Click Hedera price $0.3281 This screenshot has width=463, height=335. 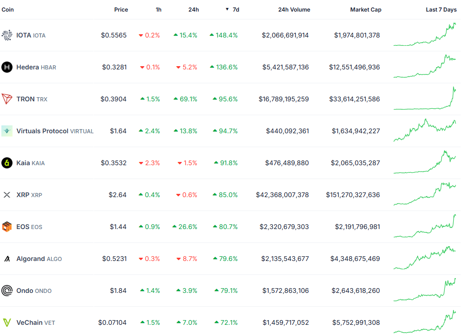click(114, 67)
